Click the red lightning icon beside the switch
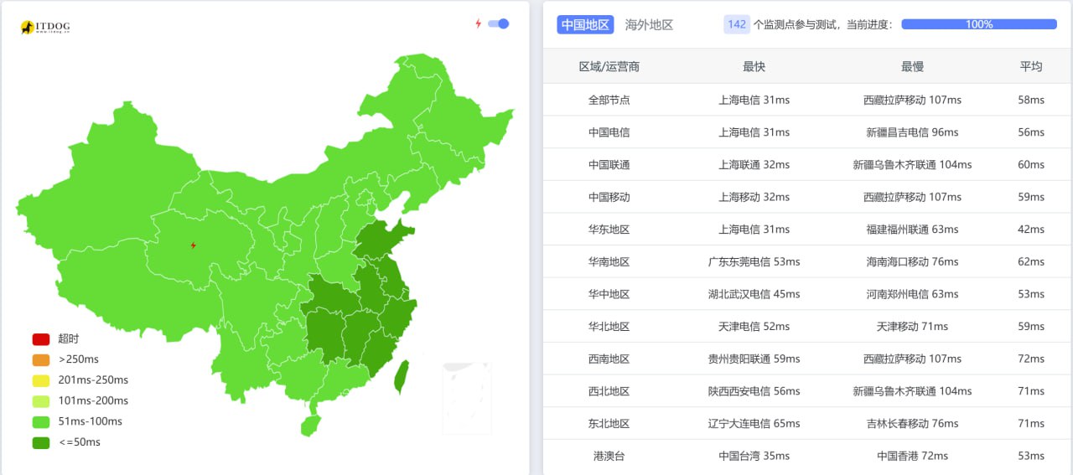The image size is (1073, 475). [x=479, y=24]
